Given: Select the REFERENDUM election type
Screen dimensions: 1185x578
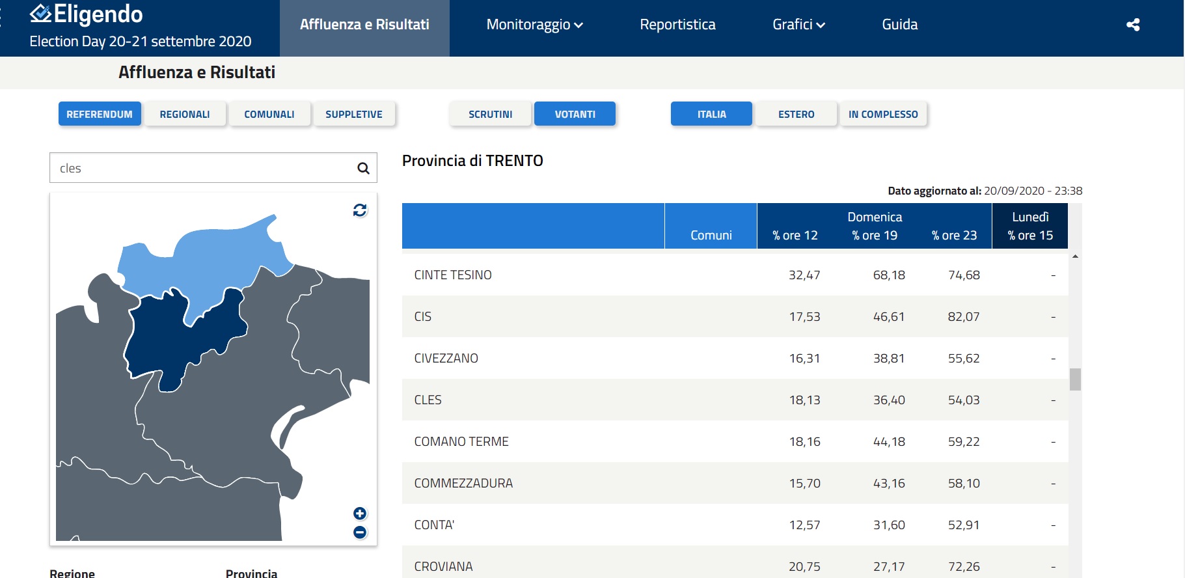Looking at the screenshot, I should [x=100, y=114].
